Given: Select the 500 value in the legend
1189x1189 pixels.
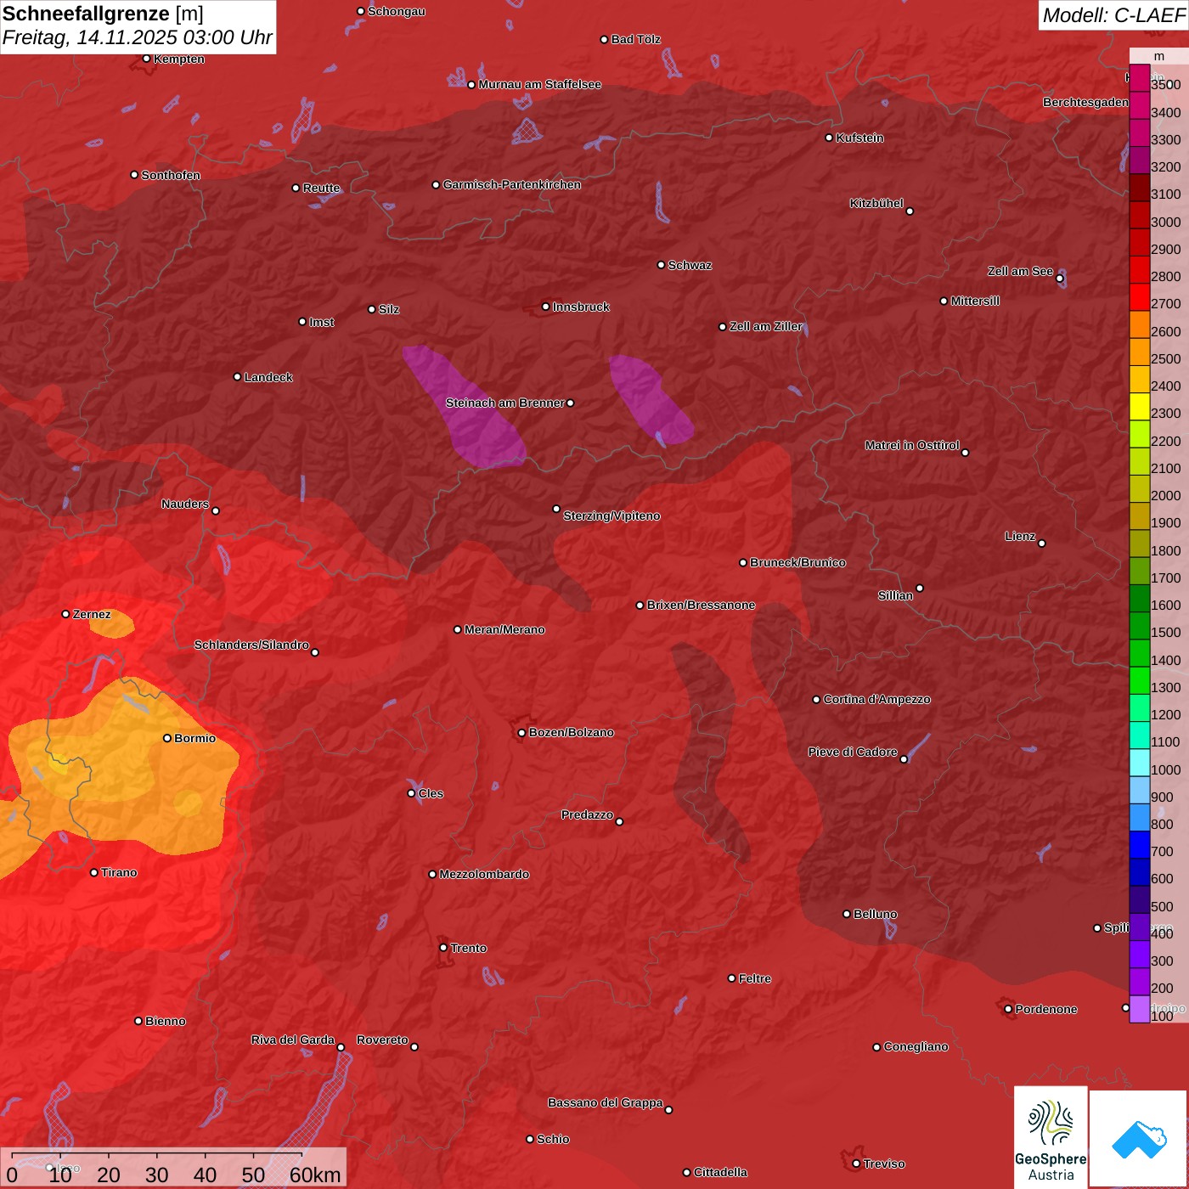Looking at the screenshot, I should (1162, 906).
